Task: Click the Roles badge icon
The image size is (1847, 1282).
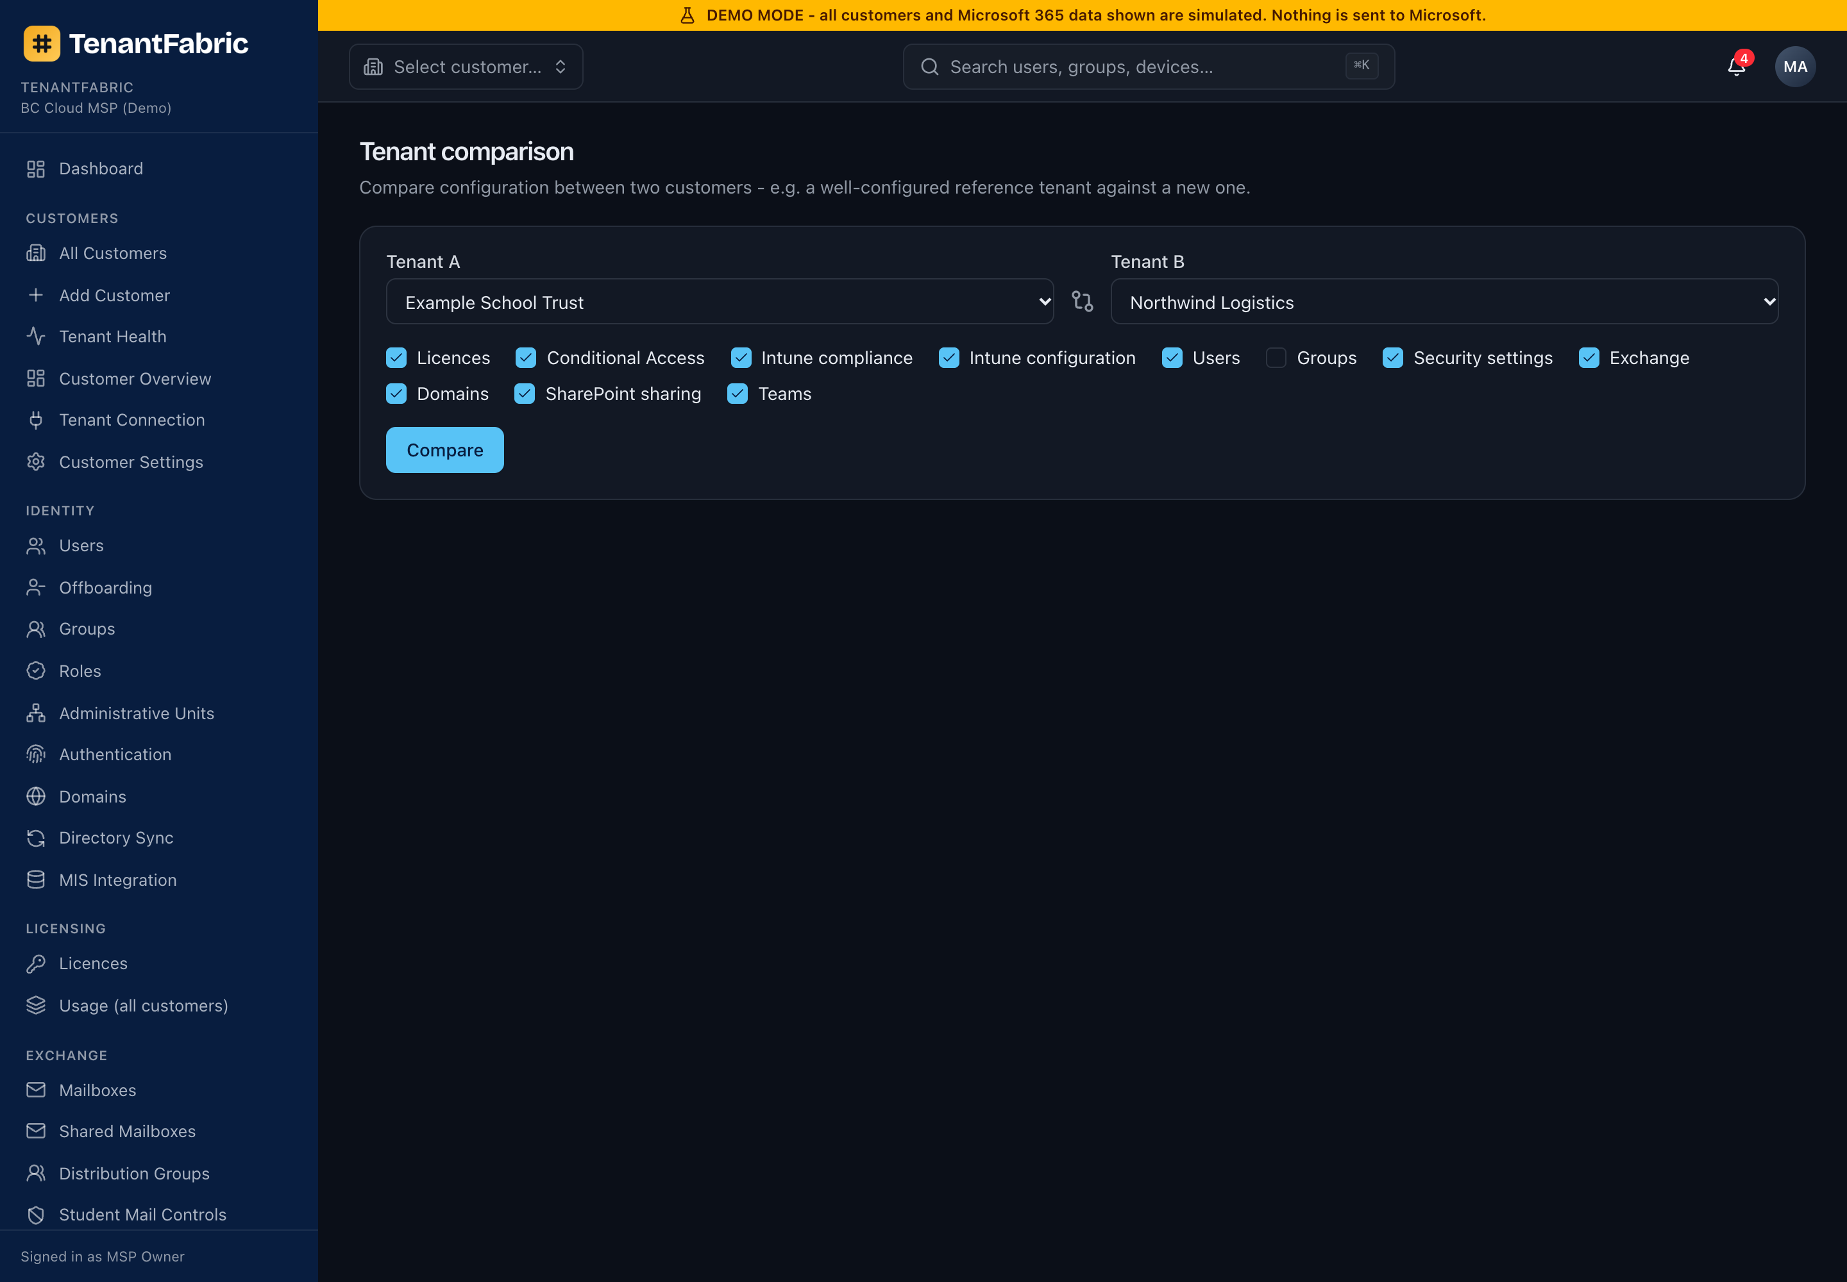Action: (35, 670)
